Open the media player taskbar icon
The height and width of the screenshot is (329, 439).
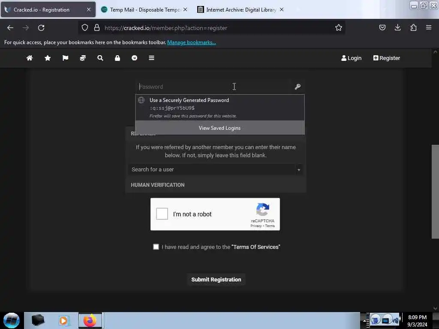(x=63, y=320)
